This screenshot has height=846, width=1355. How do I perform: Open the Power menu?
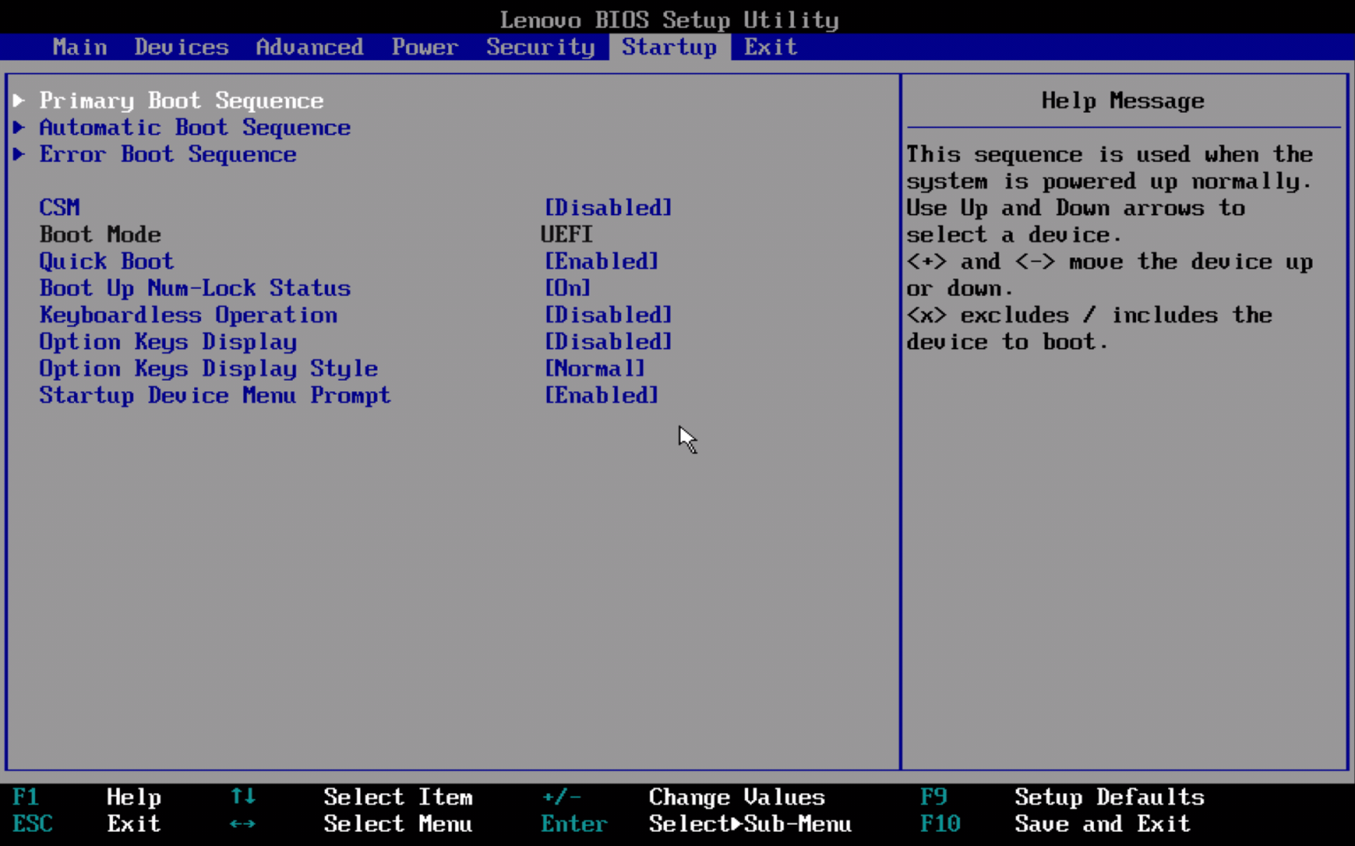(x=424, y=47)
